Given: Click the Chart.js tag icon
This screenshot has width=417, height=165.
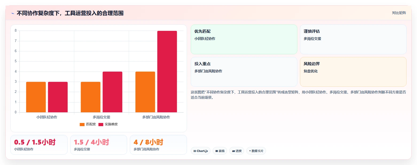Looking at the screenshot, I should [195, 151].
